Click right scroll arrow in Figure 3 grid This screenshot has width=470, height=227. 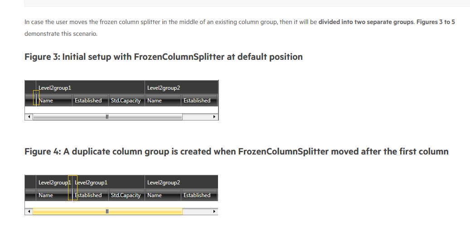click(214, 116)
